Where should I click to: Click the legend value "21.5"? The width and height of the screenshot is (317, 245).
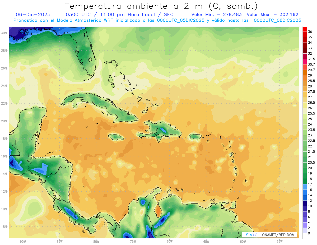311,152
